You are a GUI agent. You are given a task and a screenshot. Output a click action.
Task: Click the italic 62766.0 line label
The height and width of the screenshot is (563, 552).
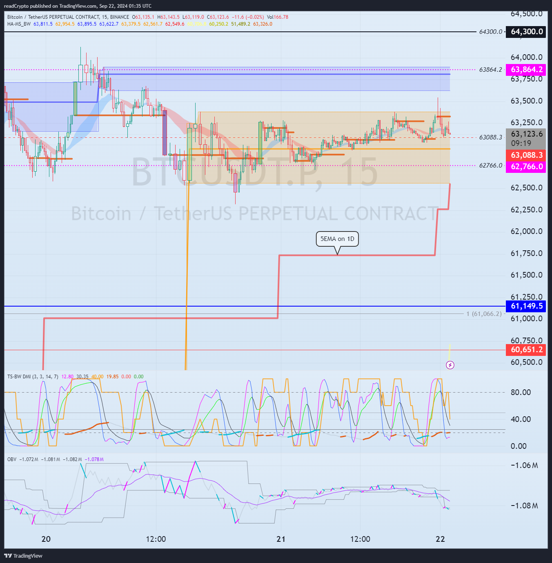(491, 166)
